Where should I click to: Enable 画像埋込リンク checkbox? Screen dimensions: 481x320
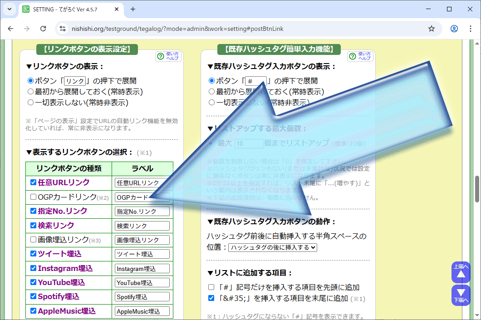(x=34, y=239)
